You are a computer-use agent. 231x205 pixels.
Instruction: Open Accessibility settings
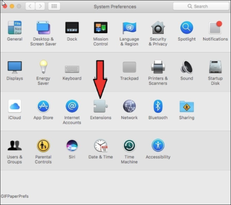[158, 146]
